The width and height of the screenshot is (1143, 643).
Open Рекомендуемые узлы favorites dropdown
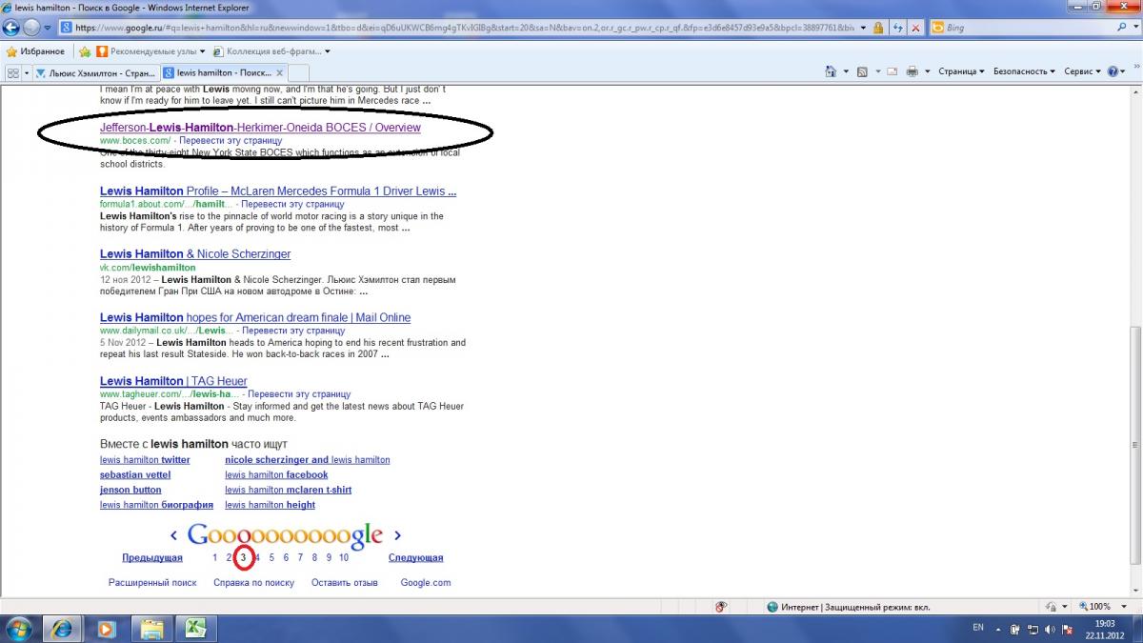point(202,51)
